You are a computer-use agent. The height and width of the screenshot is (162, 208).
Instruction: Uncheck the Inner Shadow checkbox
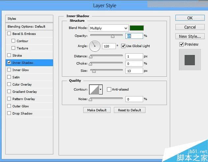point(9,63)
